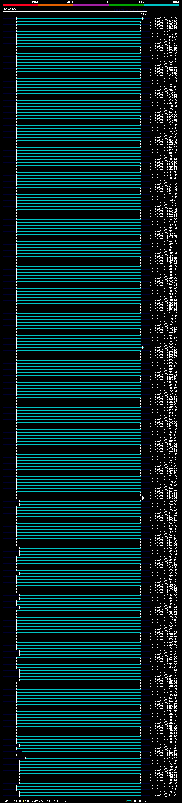Click hit label UniRef100_P24006

click(x=163, y=394)
